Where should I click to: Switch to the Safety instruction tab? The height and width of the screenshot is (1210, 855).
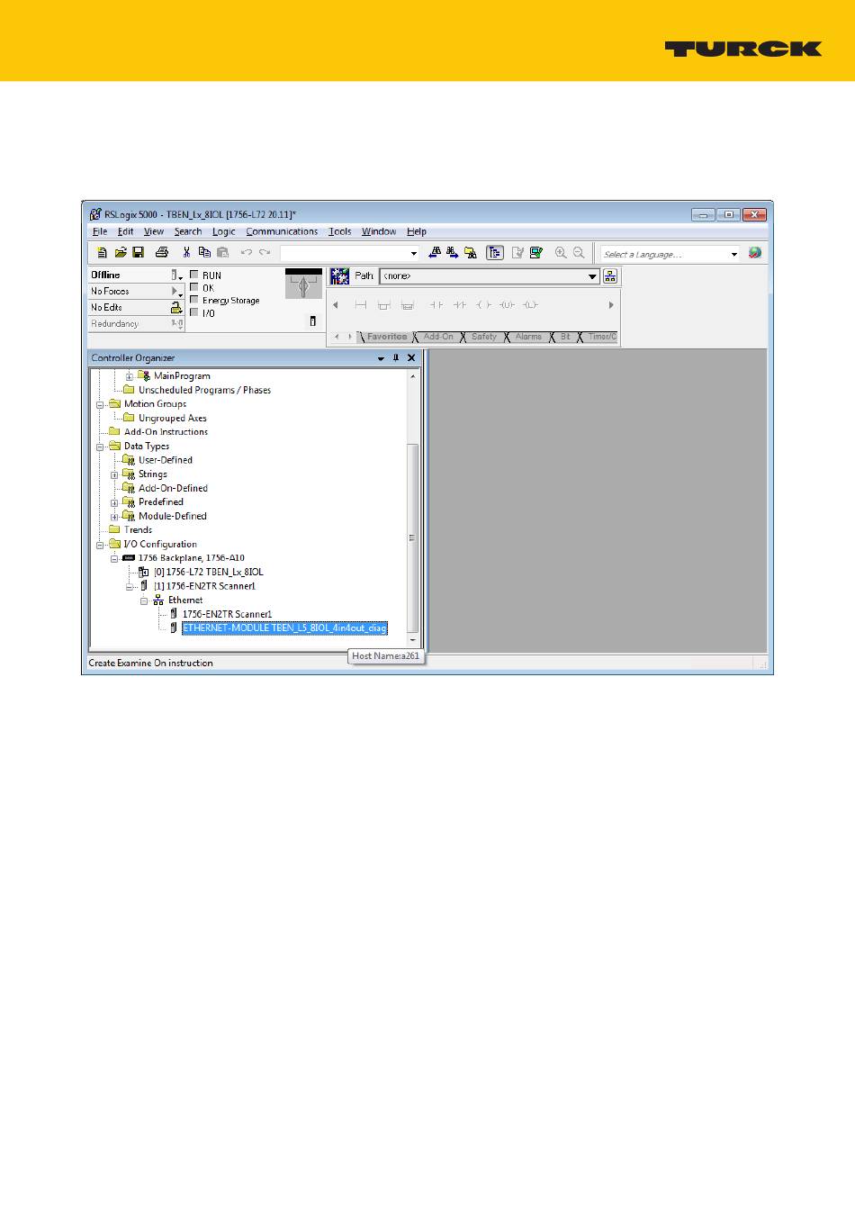point(484,337)
